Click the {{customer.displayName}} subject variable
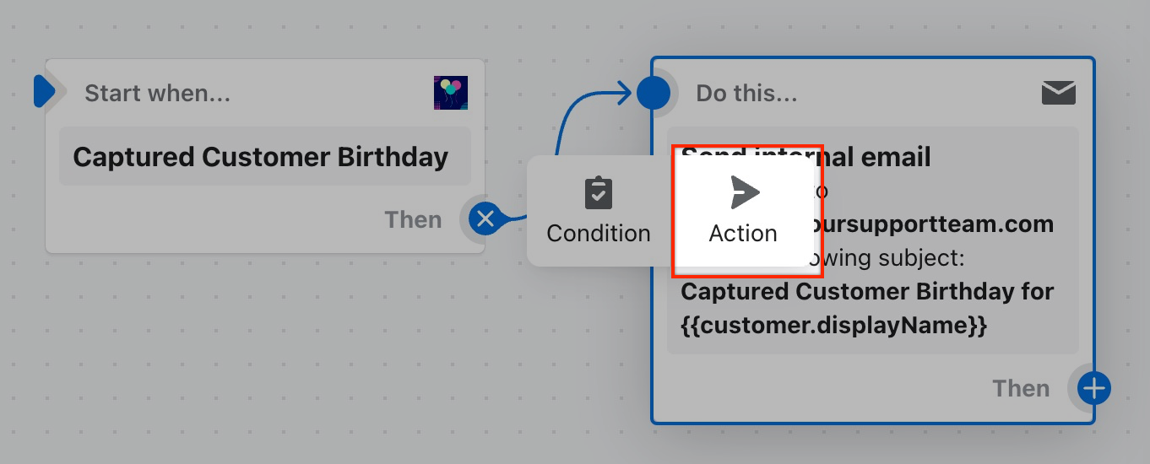1150x464 pixels. [x=833, y=325]
